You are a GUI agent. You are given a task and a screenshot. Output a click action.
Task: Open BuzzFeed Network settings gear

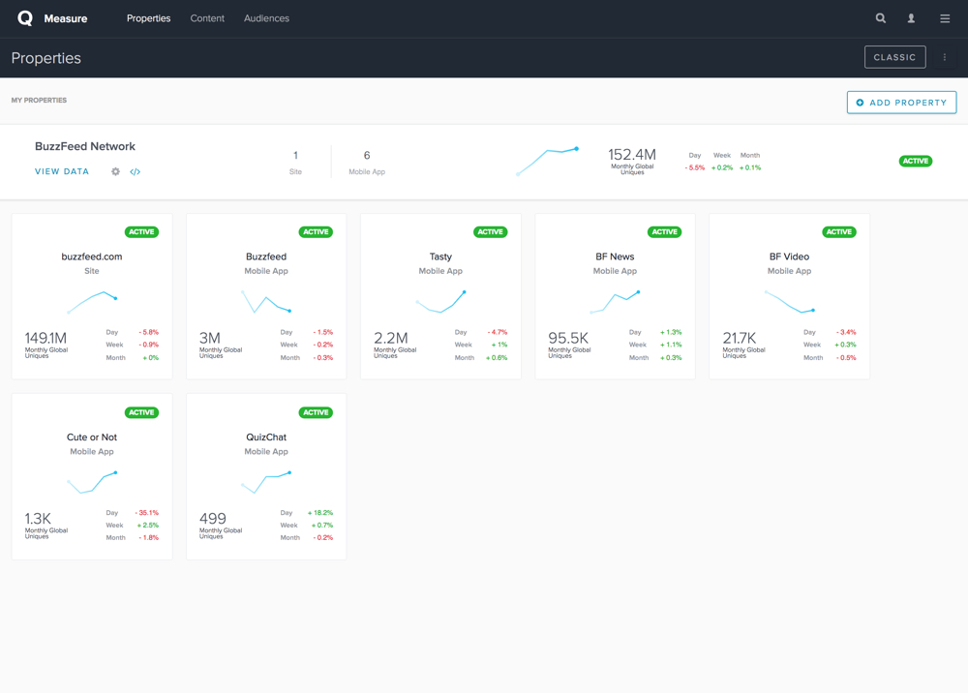[115, 171]
